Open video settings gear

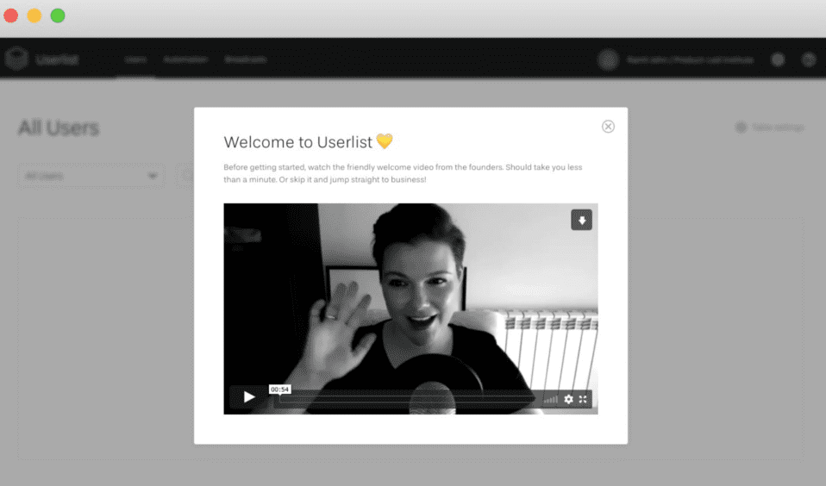click(568, 399)
